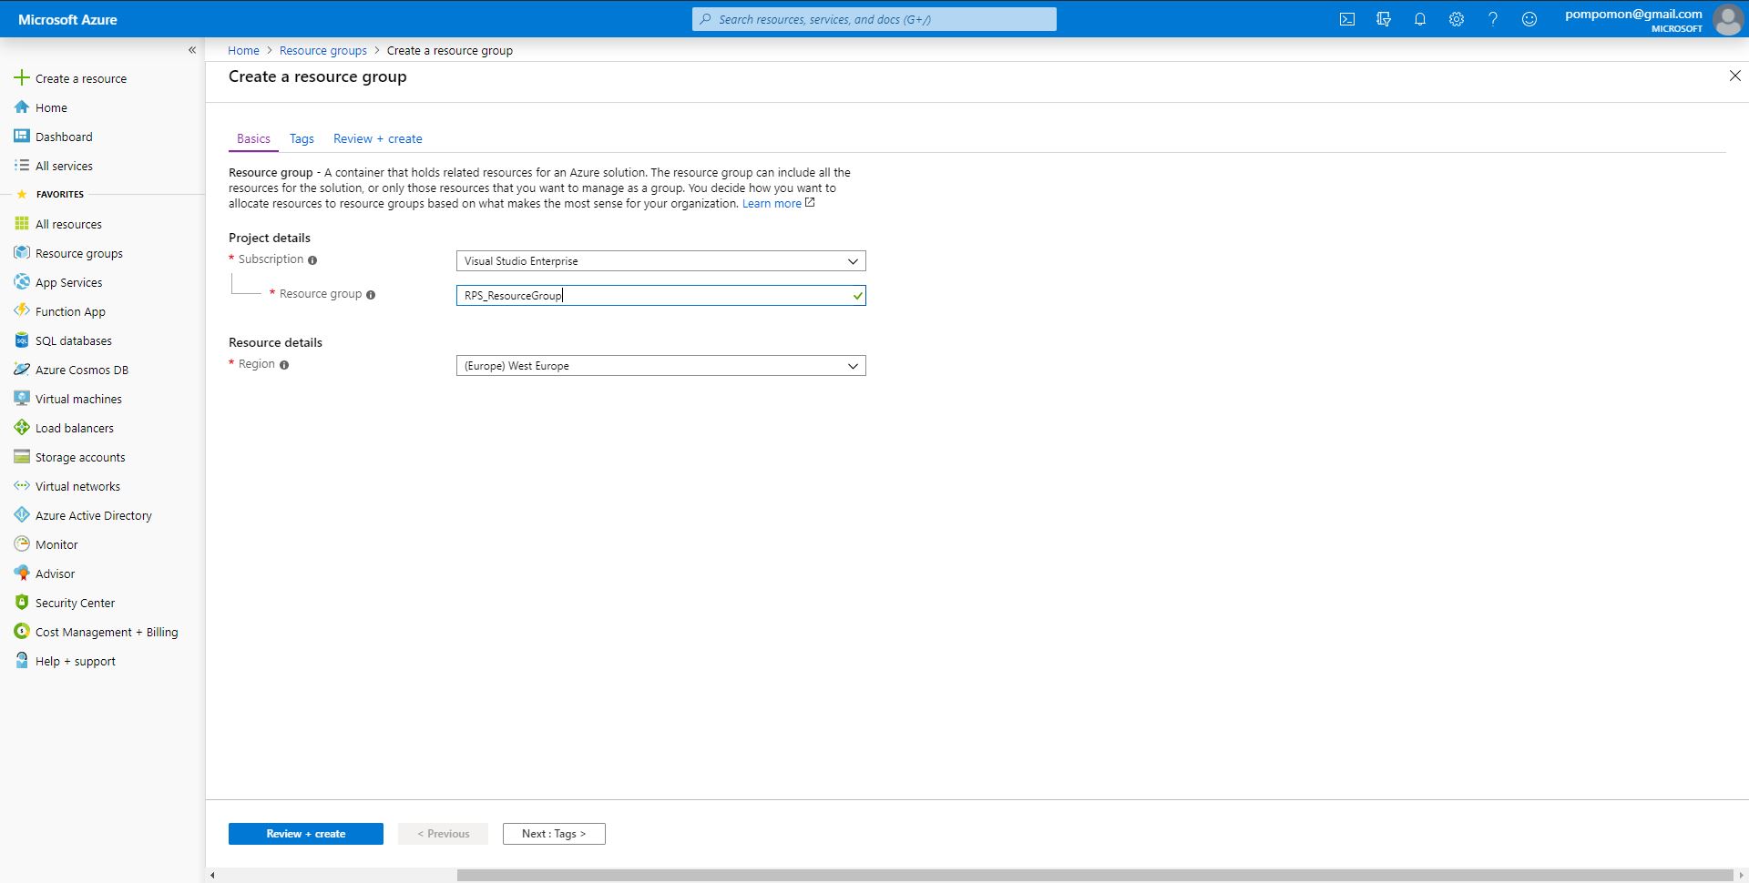Click the All services list icon

(22, 166)
